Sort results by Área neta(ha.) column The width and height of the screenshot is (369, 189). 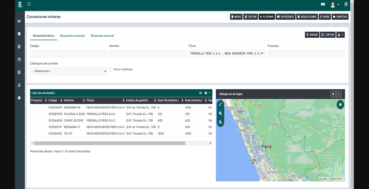coord(196,100)
